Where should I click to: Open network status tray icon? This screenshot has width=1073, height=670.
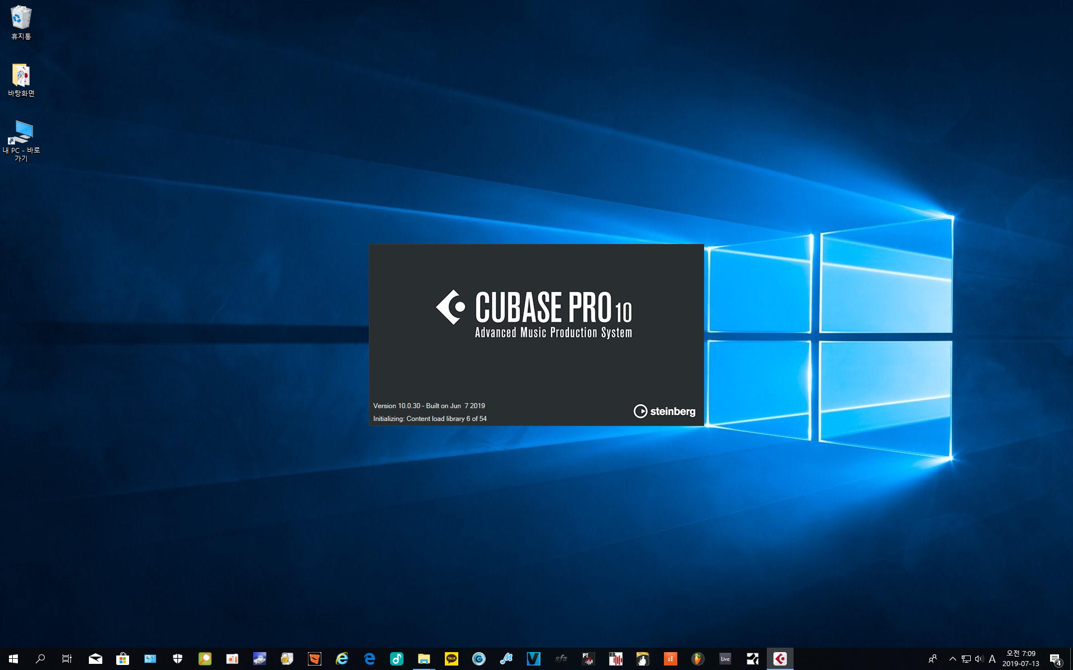pos(966,659)
